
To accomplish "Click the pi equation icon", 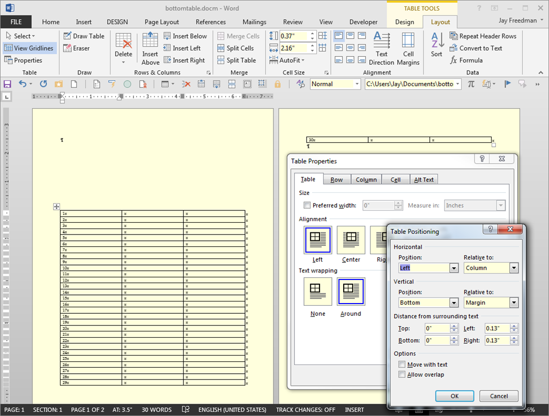I will 471,84.
